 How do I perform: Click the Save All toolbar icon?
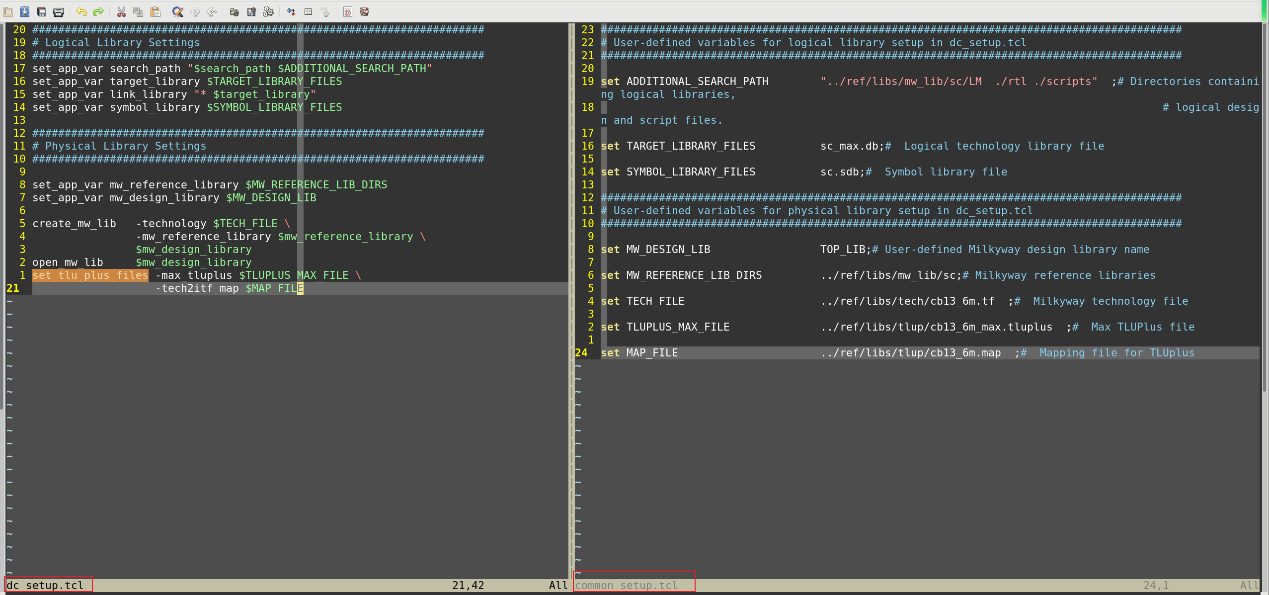click(42, 11)
